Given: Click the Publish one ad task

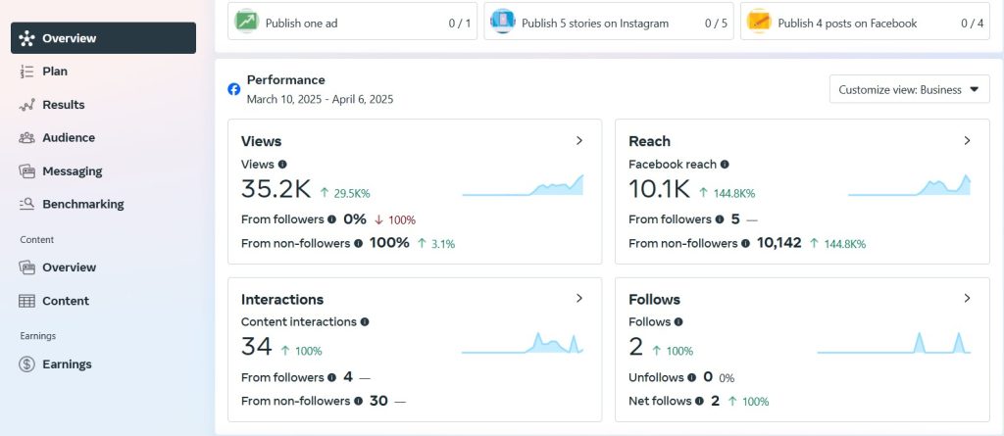Looking at the screenshot, I should coord(352,24).
